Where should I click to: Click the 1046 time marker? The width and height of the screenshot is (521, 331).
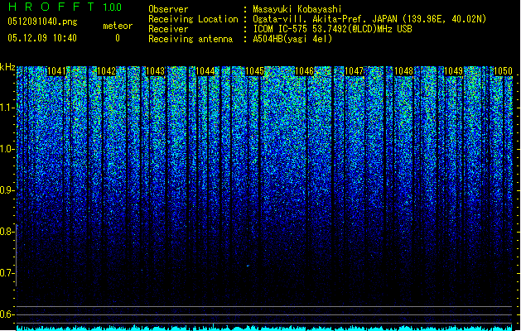click(x=304, y=71)
